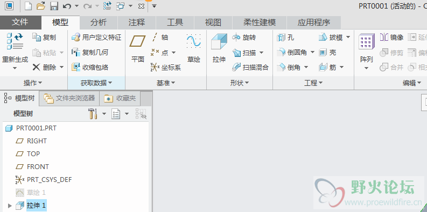Screen dimensions: 427x212
Task: Select the 壳 (Shell) tool
Action: (327, 52)
